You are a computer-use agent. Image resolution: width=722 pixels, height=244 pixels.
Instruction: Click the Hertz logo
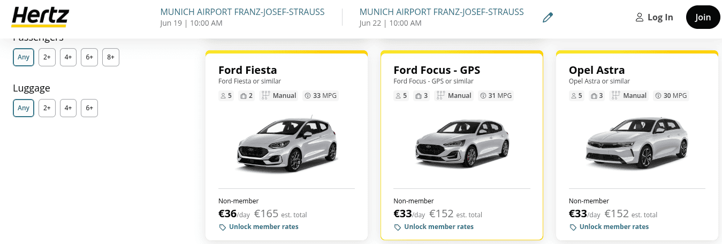pyautogui.click(x=40, y=17)
